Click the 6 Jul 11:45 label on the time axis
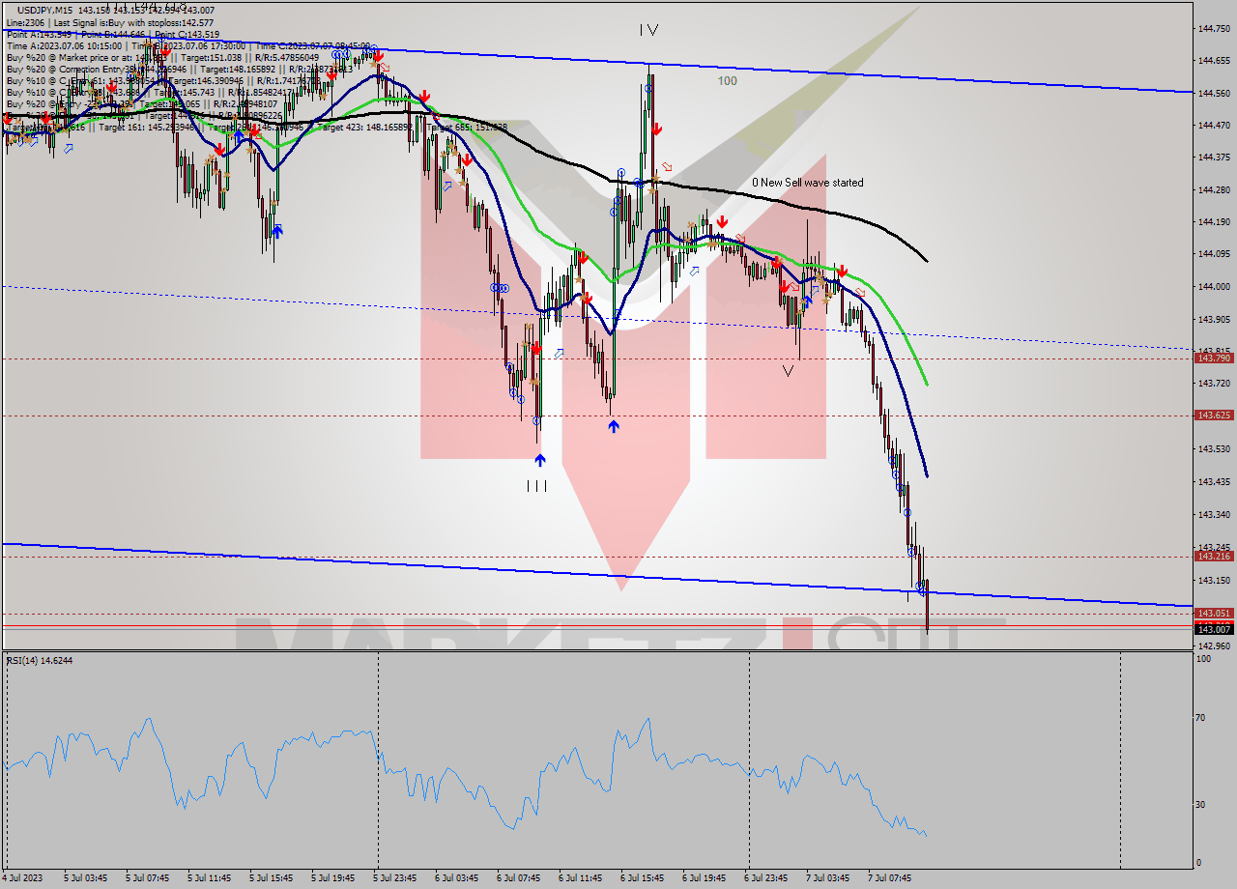The height and width of the screenshot is (889, 1237). tap(582, 879)
